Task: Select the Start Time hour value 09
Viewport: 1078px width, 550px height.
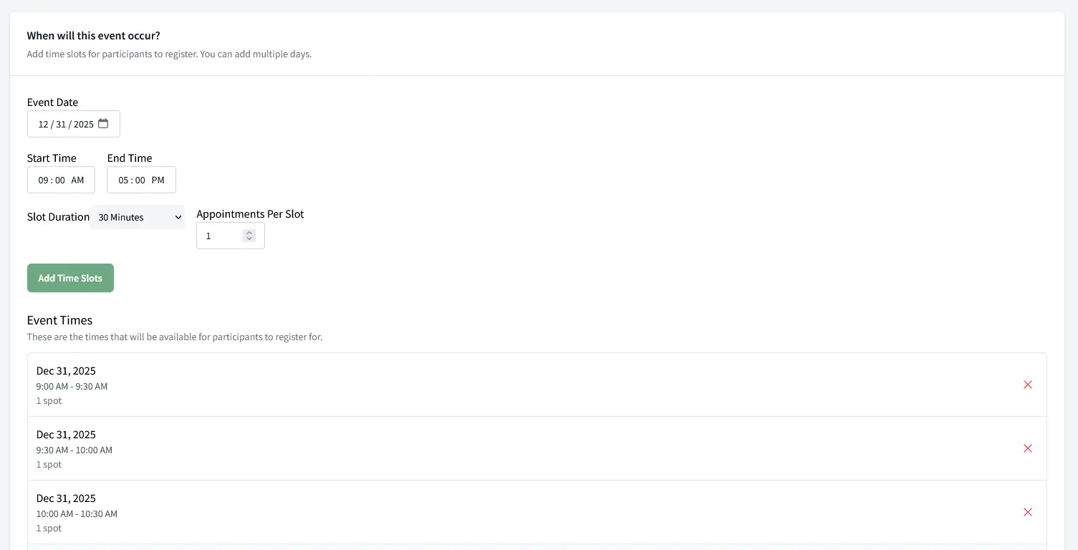Action: click(43, 180)
